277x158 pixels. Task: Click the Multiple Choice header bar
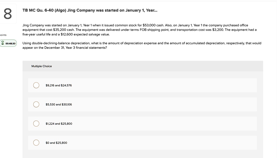pos(143,66)
